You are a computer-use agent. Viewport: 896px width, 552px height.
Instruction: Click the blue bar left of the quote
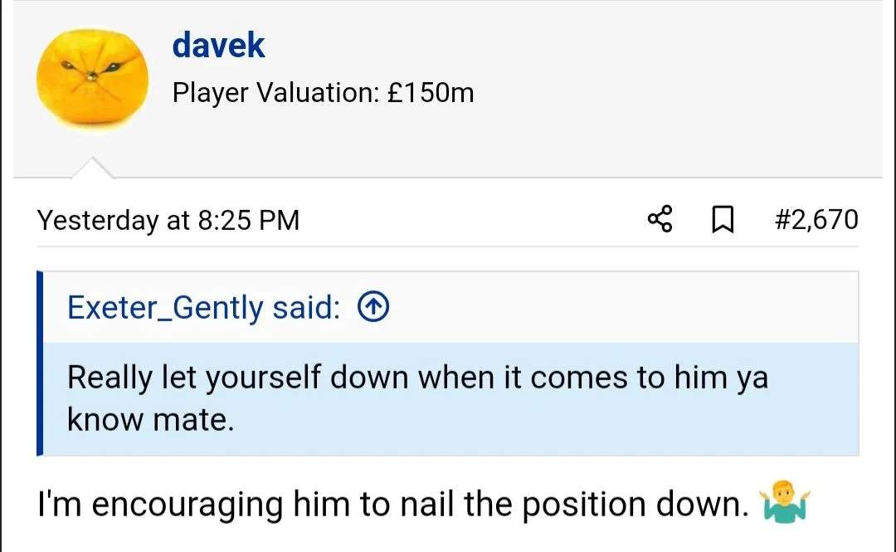click(40, 364)
